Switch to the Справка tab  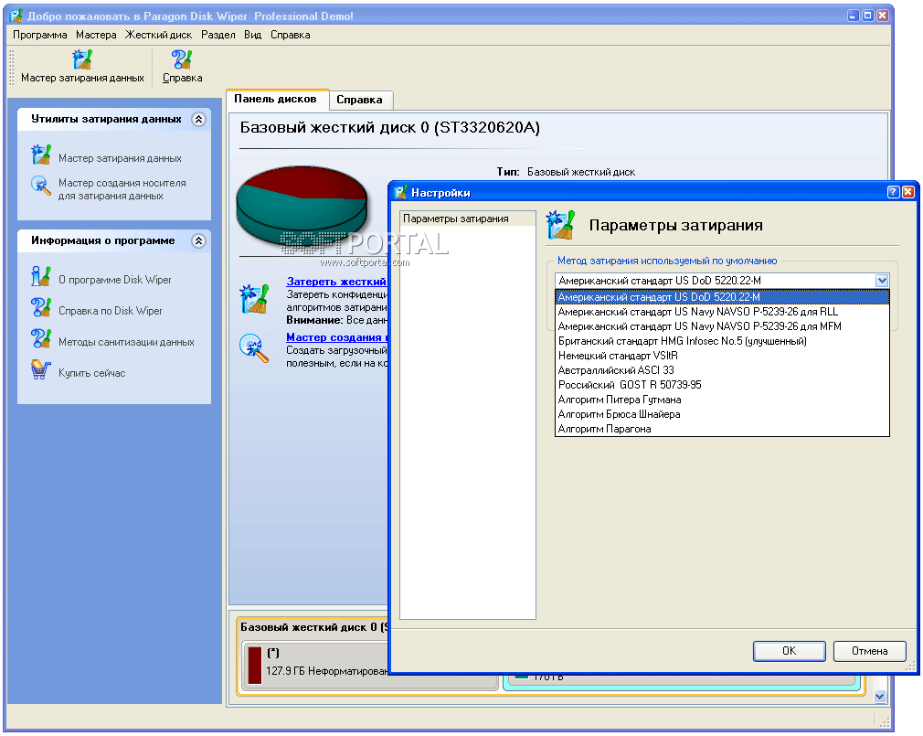pyautogui.click(x=360, y=100)
